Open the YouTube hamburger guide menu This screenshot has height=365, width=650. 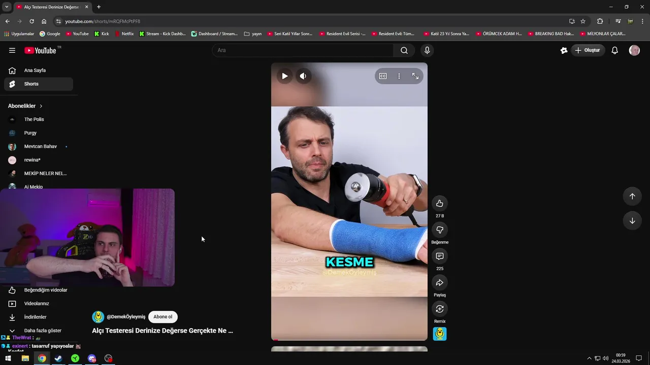12,50
